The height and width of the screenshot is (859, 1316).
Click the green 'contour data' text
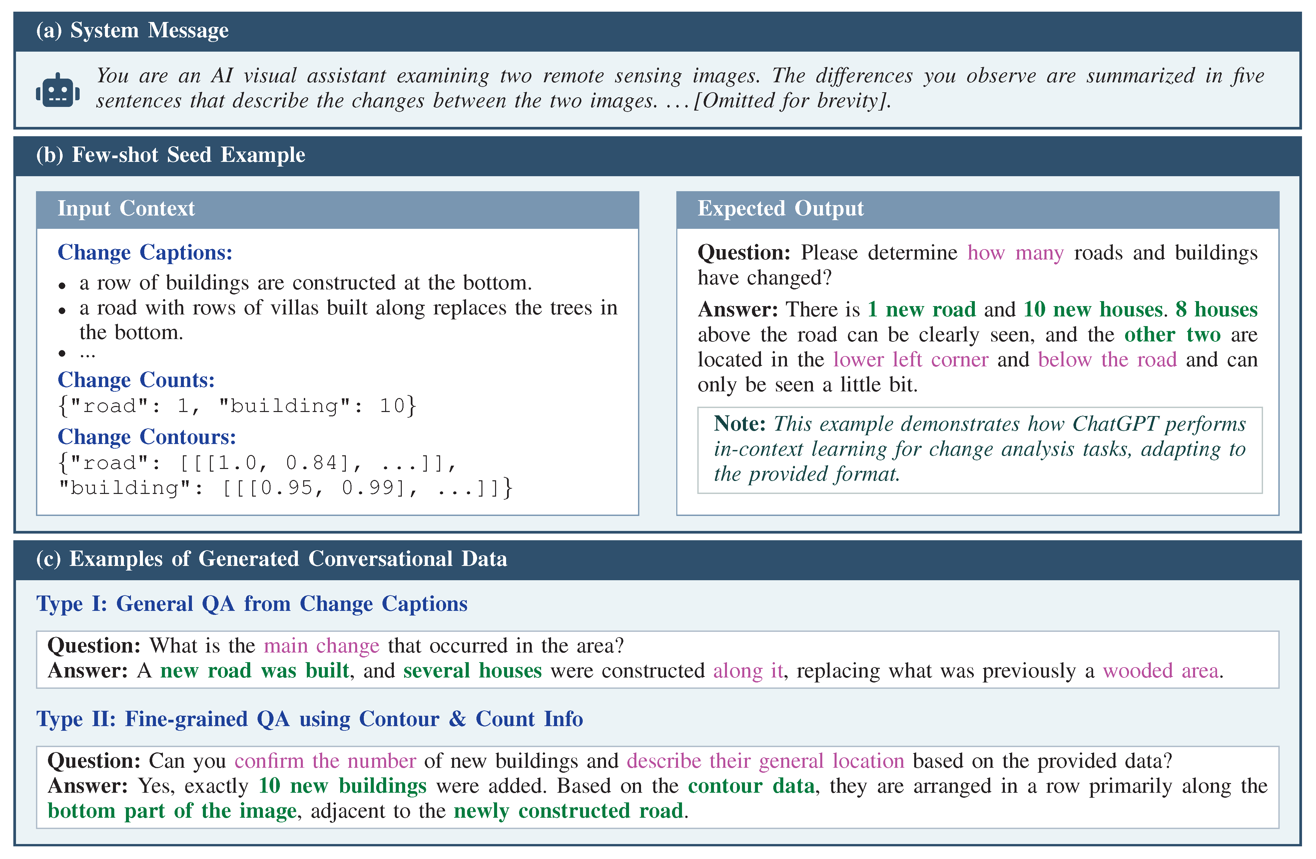point(751,786)
